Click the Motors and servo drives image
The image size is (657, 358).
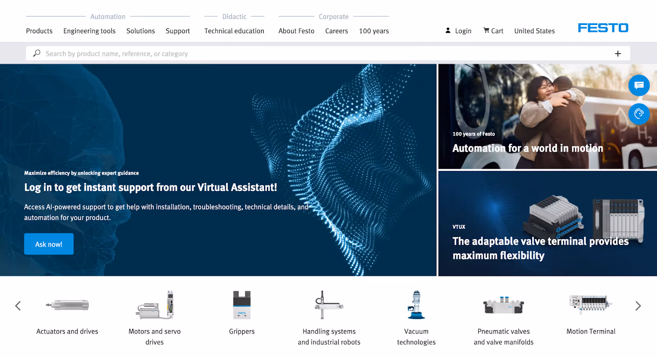point(154,305)
